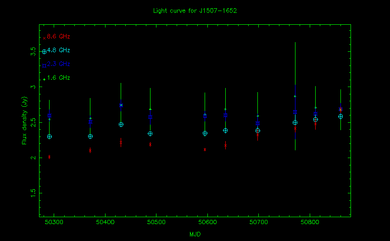
Task: Pick the last cyan 4.8 GHz point near MJD 50860
Action: pyautogui.click(x=340, y=116)
